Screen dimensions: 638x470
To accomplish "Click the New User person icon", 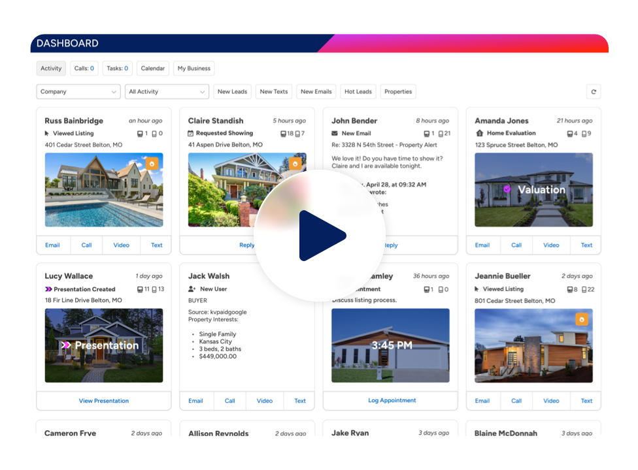I will (x=192, y=289).
